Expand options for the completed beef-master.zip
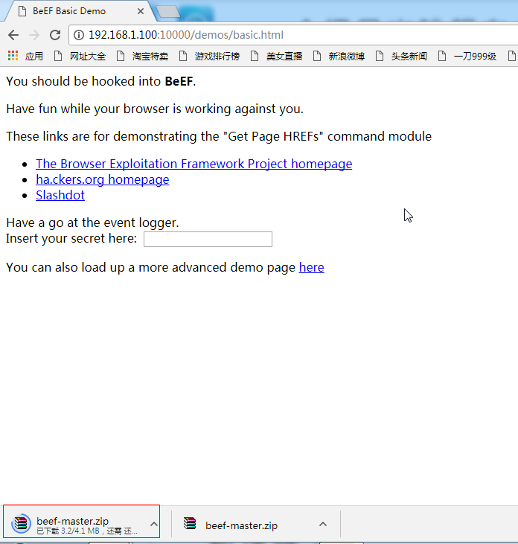Image resolution: width=518 pixels, height=544 pixels. coord(323,524)
